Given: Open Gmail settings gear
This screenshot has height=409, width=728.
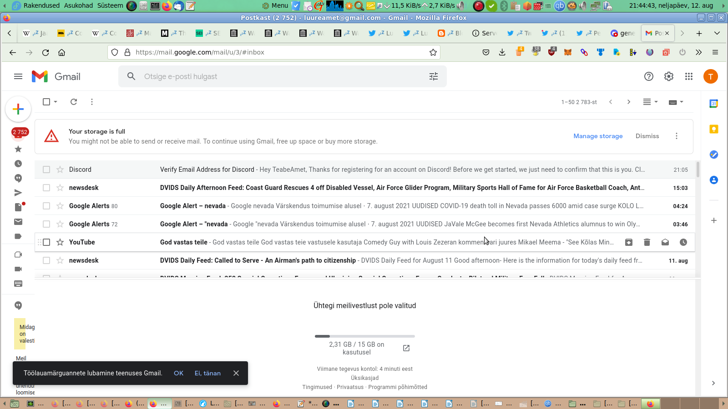Looking at the screenshot, I should (669, 76).
